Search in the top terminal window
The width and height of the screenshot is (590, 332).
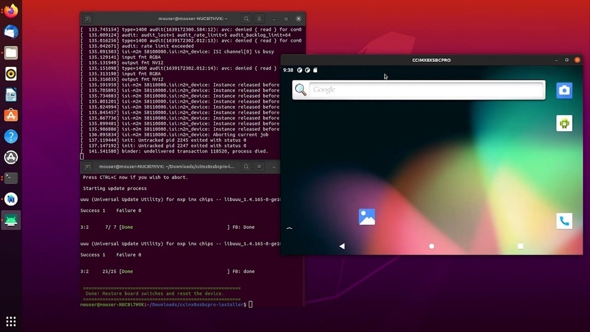246,19
